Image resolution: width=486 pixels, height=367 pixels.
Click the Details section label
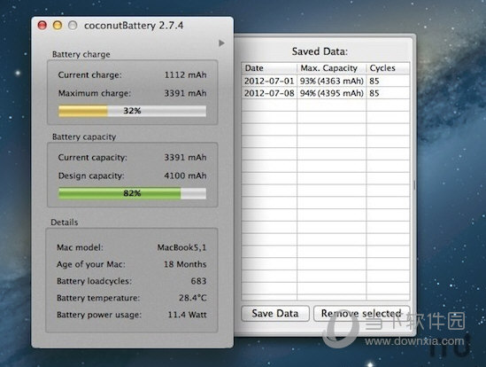click(64, 223)
